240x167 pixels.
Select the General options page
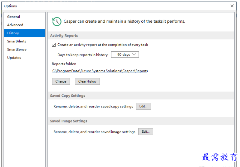tap(24, 17)
